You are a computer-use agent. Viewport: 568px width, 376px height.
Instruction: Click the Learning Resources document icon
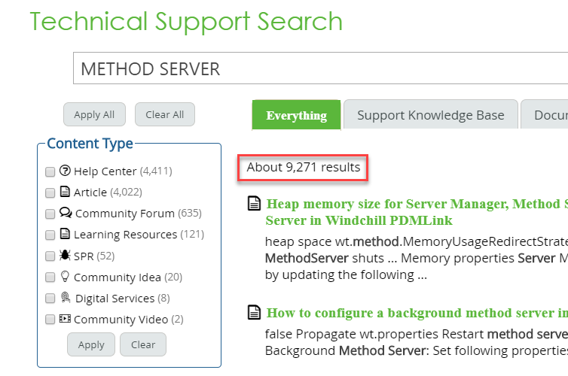[65, 234]
